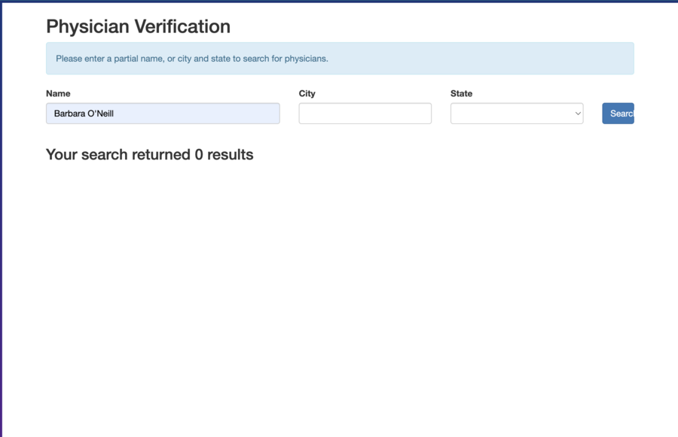The height and width of the screenshot is (437, 678).
Task: Click into the Name input field
Action: [x=163, y=114]
